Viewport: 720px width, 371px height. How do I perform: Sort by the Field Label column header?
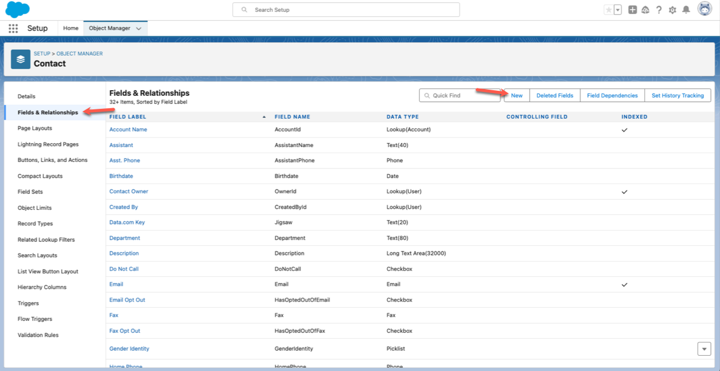pyautogui.click(x=128, y=117)
